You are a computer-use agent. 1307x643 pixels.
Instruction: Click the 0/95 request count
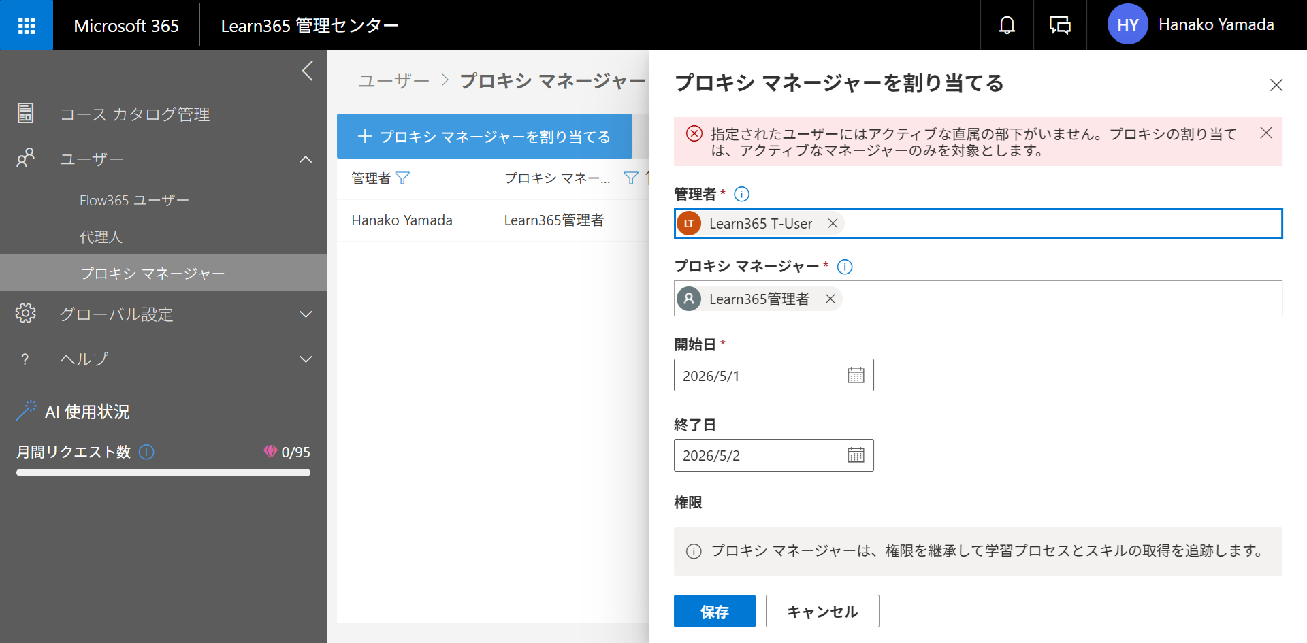296,452
